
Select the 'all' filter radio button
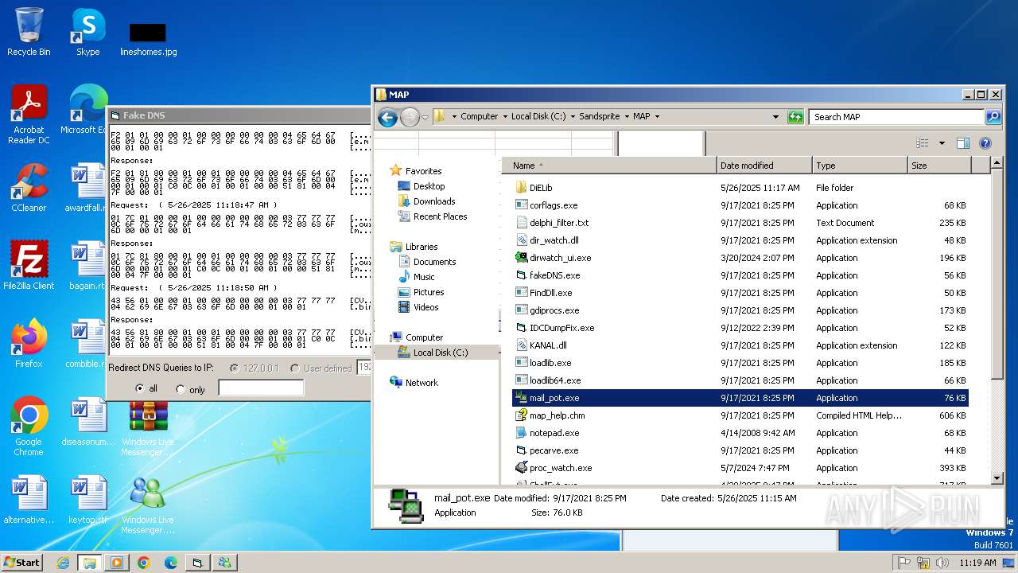coord(140,388)
